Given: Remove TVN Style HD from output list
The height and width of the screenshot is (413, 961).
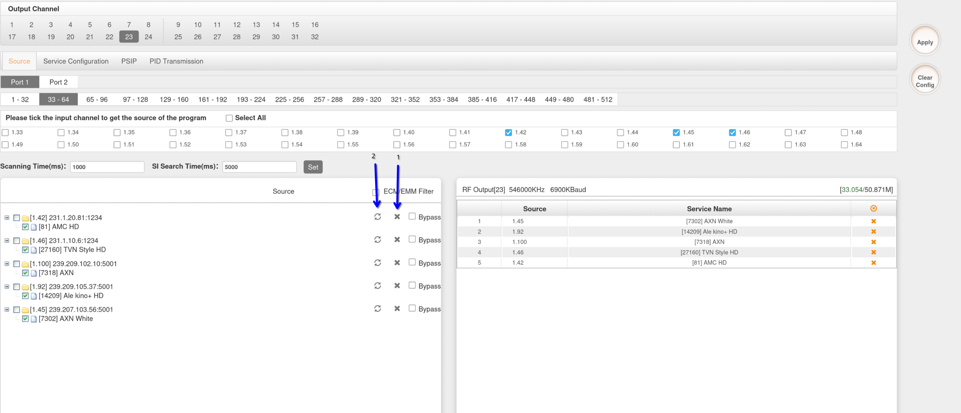Looking at the screenshot, I should pyautogui.click(x=873, y=252).
